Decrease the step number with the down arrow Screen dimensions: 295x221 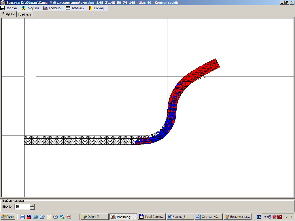click(x=32, y=208)
